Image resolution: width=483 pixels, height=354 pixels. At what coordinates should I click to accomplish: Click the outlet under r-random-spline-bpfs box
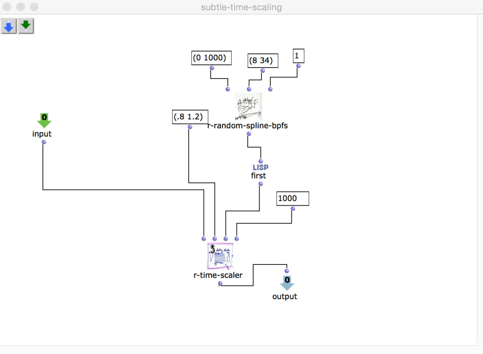tap(249, 134)
